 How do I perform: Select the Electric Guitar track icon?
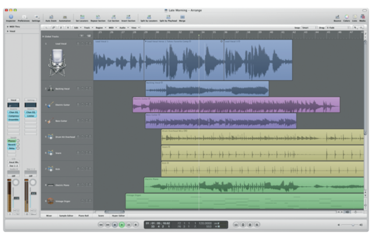point(50,105)
